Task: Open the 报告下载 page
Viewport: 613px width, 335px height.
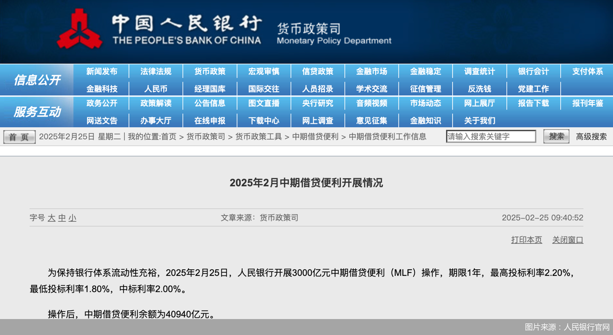Action: tap(533, 103)
